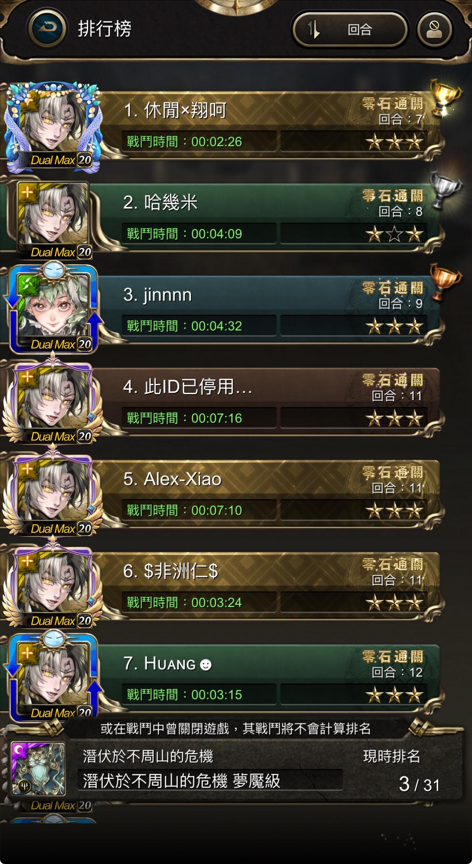Select the gold trophy on rank 1

click(445, 97)
